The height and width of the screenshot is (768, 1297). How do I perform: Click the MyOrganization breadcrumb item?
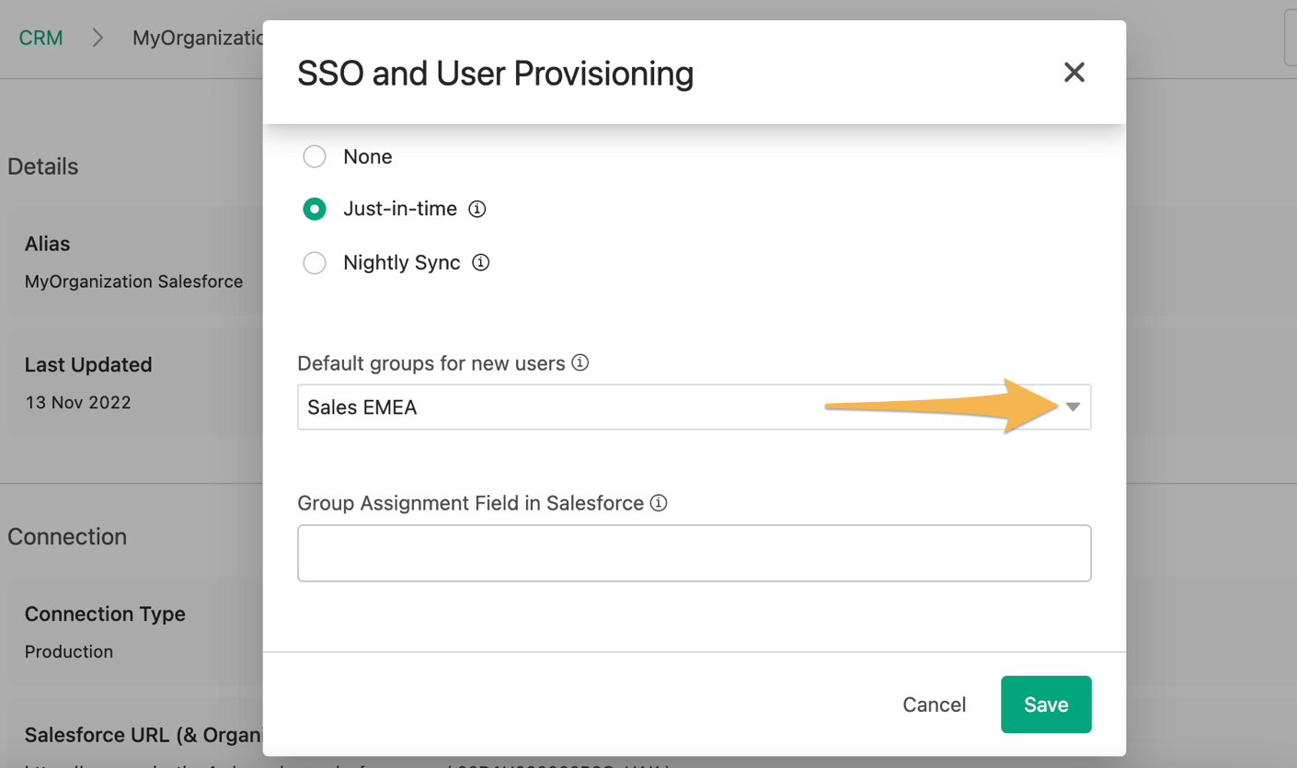click(x=198, y=38)
